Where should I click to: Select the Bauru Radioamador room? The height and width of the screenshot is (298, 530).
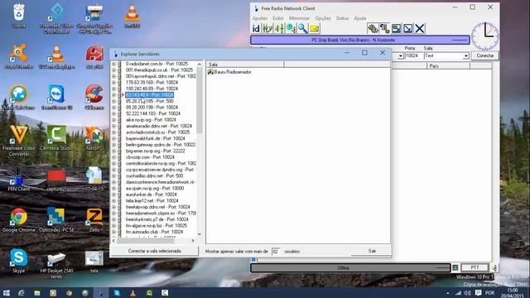pyautogui.click(x=229, y=72)
